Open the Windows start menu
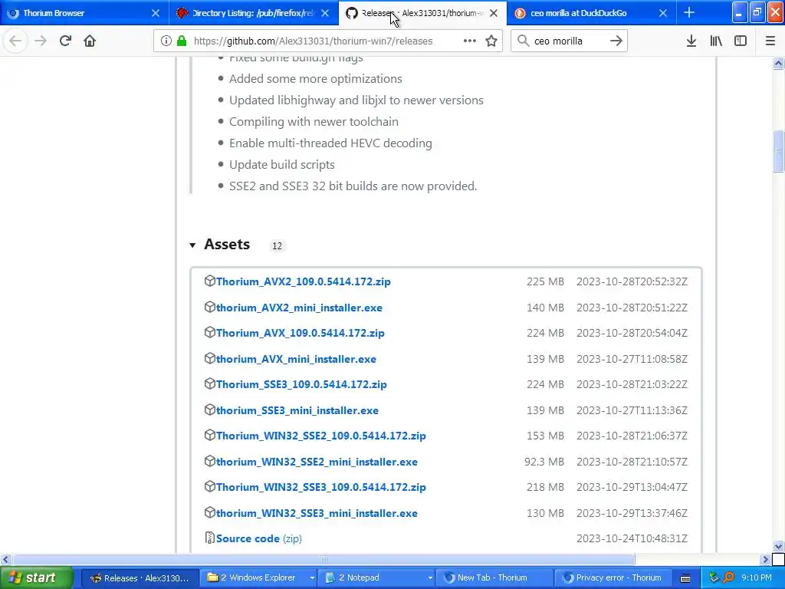The image size is (785, 589). 35,577
